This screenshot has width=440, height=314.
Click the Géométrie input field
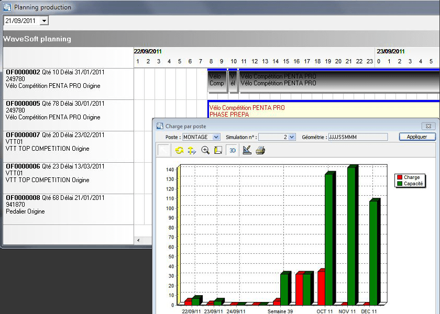[x=358, y=137]
